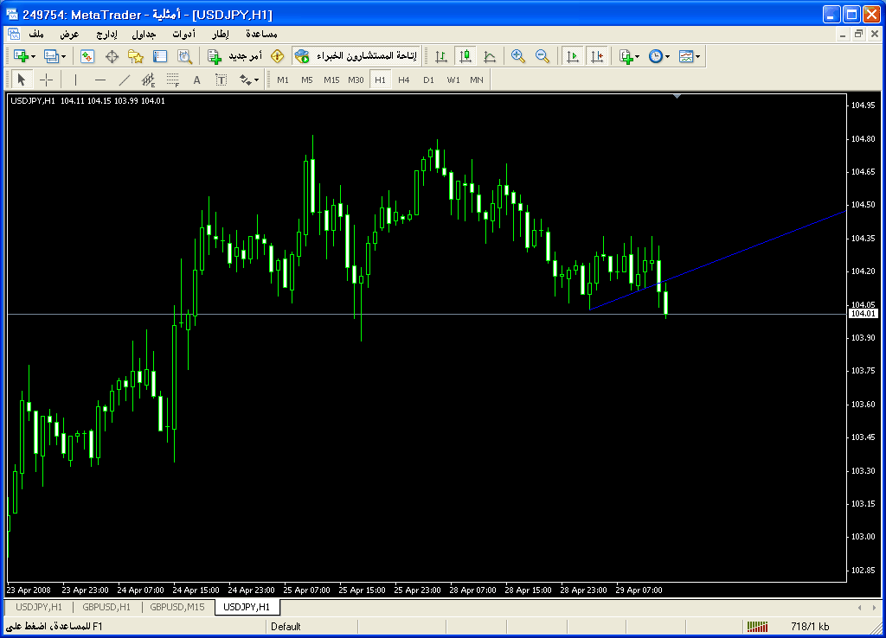Pick the Fibonacci retracement drawing tool
This screenshot has height=638, width=886.
[x=172, y=80]
